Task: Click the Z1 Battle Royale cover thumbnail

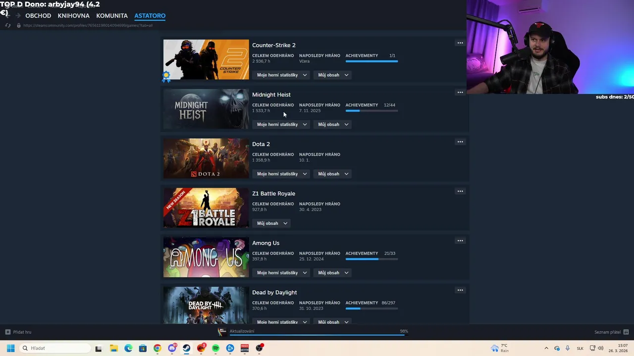Action: (206, 208)
